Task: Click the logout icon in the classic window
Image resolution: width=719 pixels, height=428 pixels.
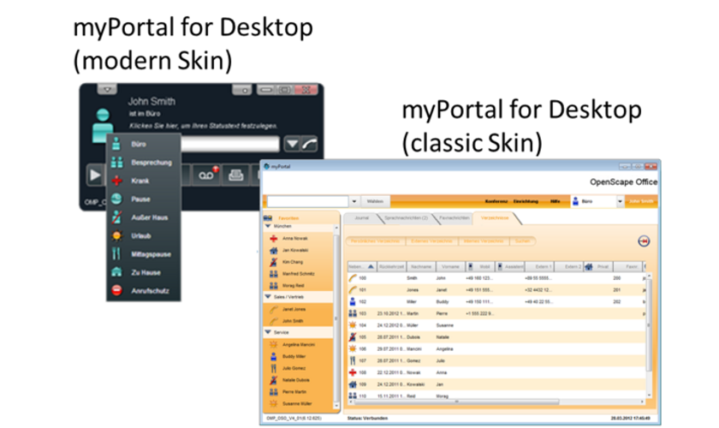Action: [644, 241]
